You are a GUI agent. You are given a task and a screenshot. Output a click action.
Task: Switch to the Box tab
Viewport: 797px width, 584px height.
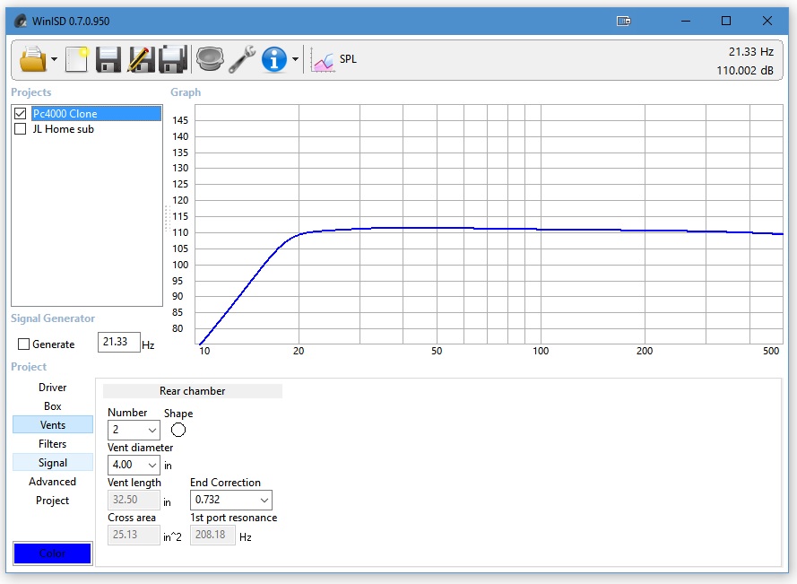[x=53, y=406]
